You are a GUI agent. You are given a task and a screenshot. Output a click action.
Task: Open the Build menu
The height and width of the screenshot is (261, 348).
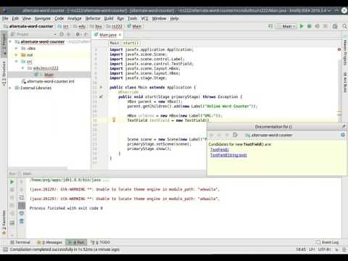109,18
